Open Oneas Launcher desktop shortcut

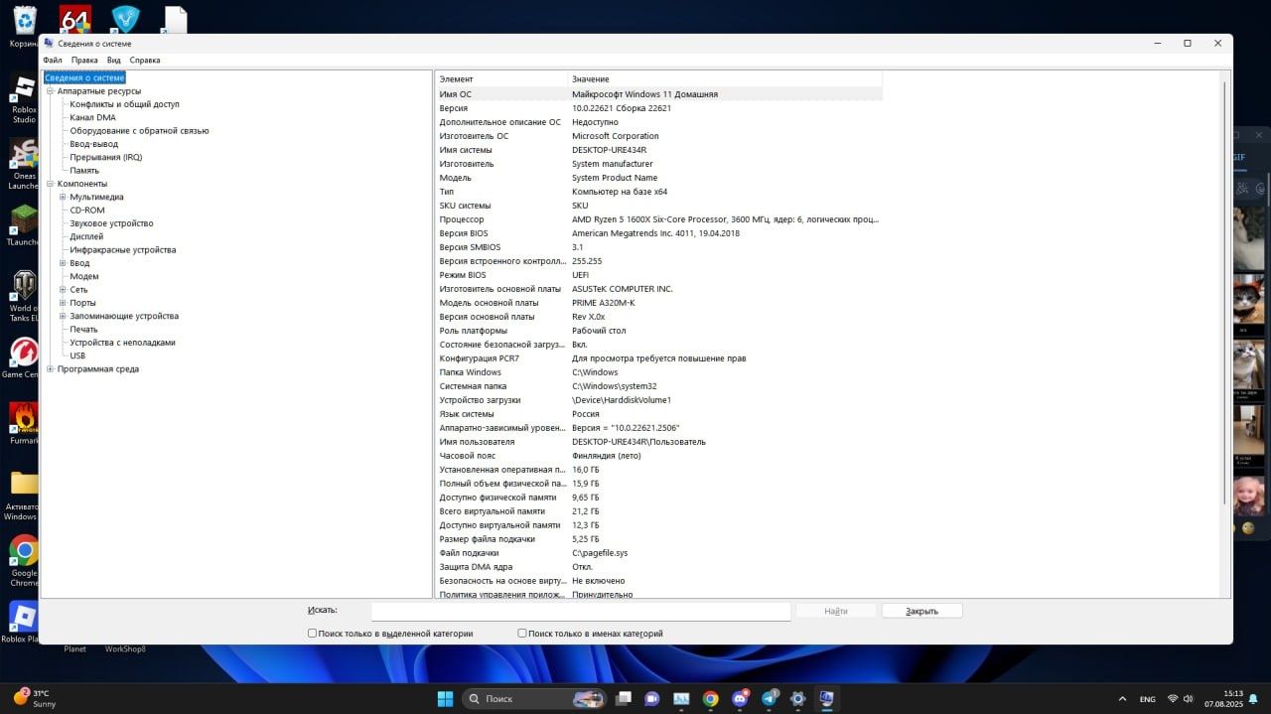(23, 154)
